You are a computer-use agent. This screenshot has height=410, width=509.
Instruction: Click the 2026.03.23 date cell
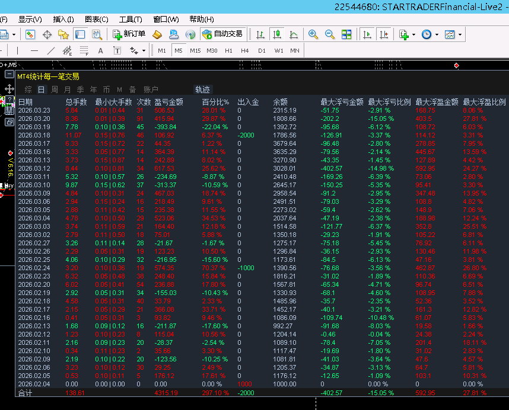click(x=34, y=111)
